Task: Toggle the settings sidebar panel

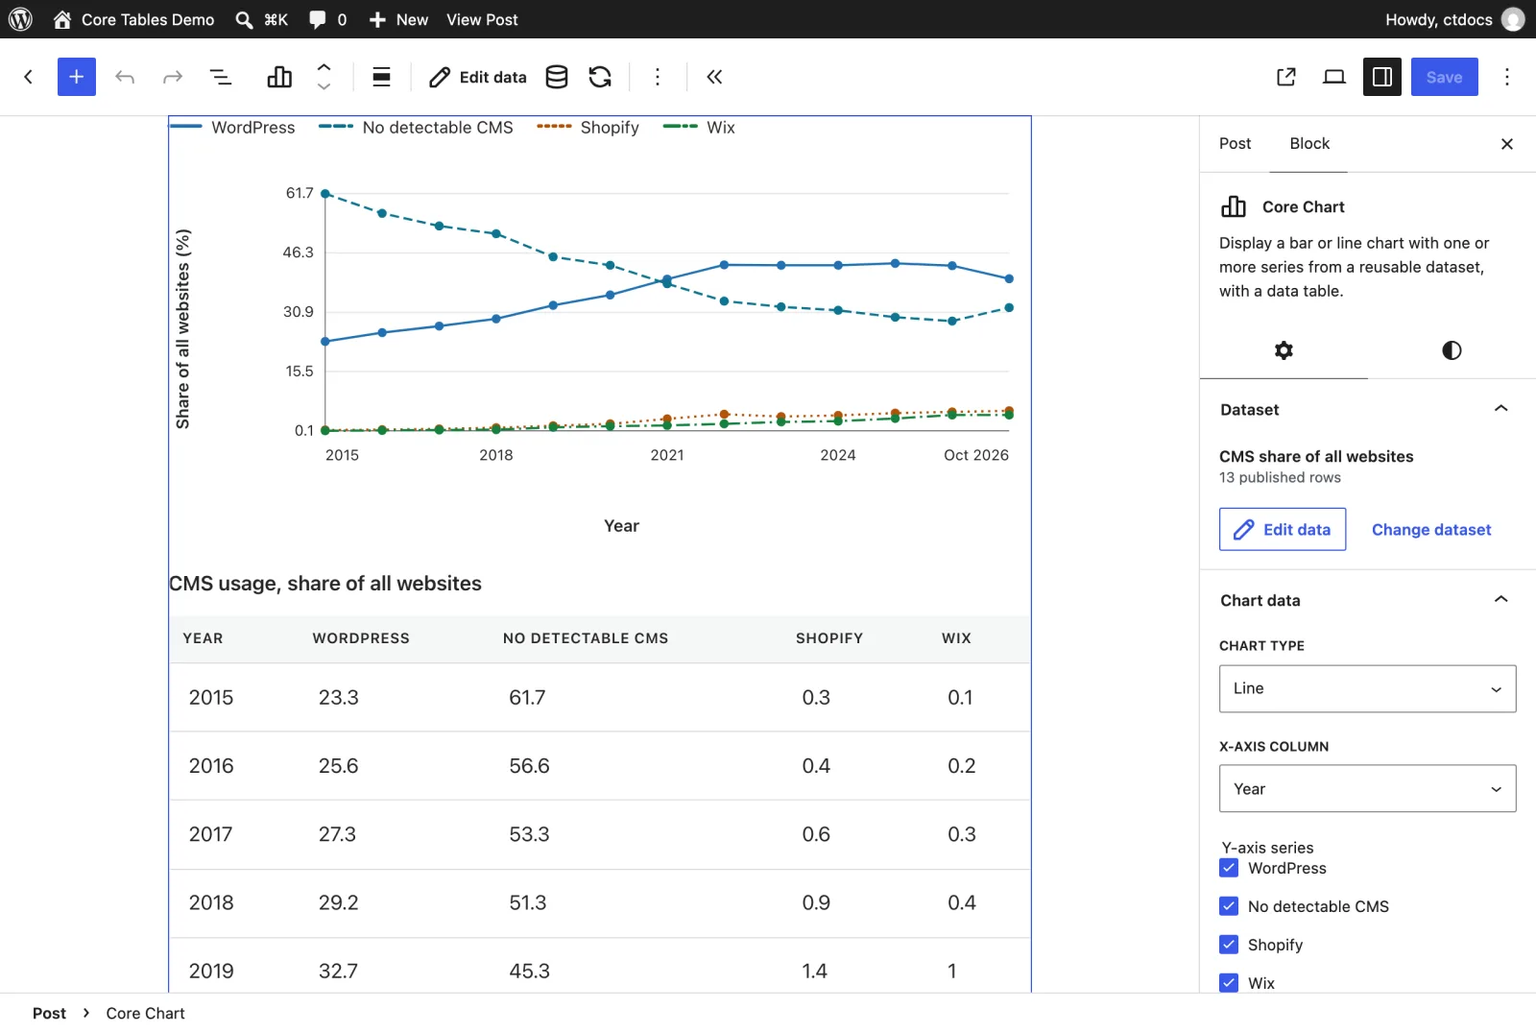Action: coord(1382,77)
